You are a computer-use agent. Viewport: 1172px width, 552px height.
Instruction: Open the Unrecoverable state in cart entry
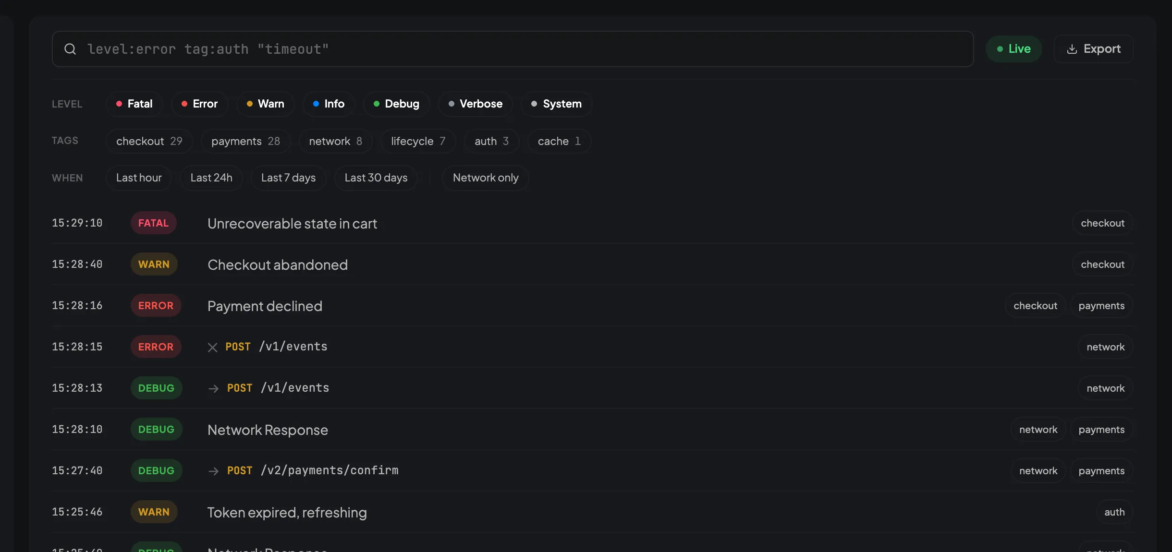click(x=592, y=223)
